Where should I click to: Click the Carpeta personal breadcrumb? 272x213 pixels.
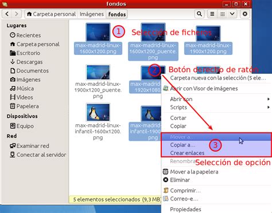pyautogui.click(x=52, y=14)
